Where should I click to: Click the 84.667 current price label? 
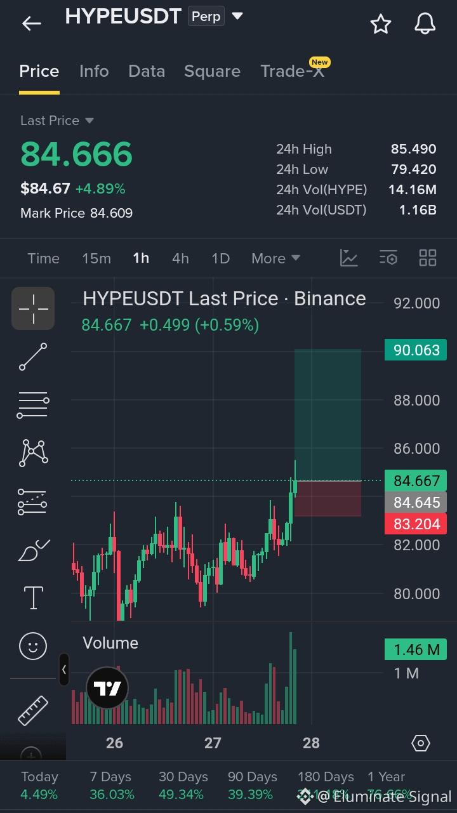tap(416, 481)
